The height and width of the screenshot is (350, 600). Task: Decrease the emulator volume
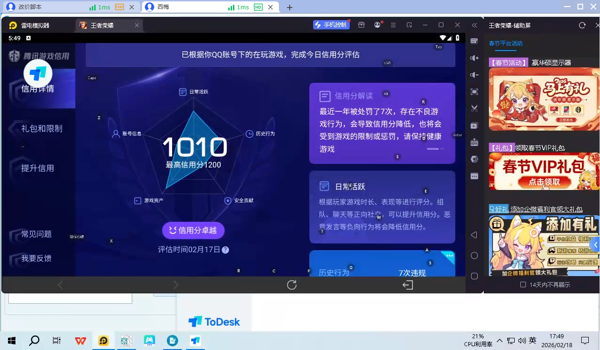(474, 75)
